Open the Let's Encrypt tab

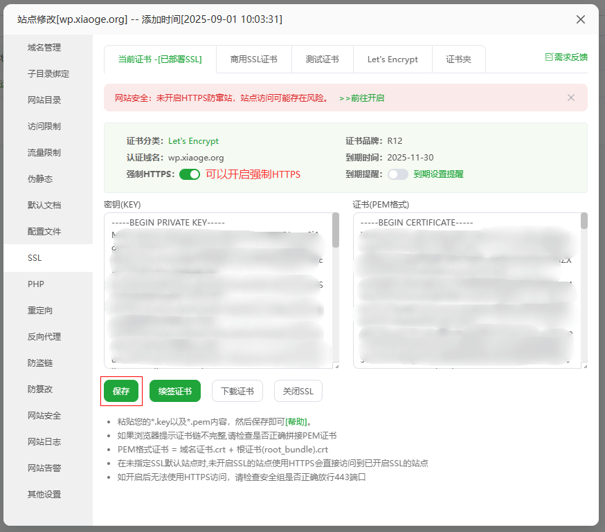pos(392,59)
